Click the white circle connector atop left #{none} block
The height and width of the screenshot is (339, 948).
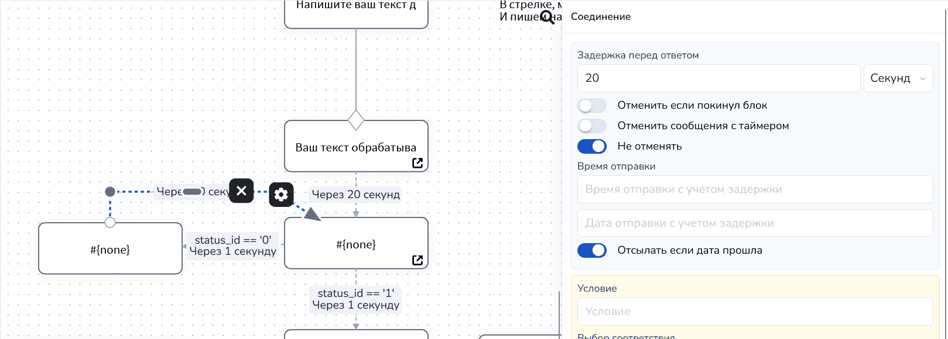click(110, 222)
